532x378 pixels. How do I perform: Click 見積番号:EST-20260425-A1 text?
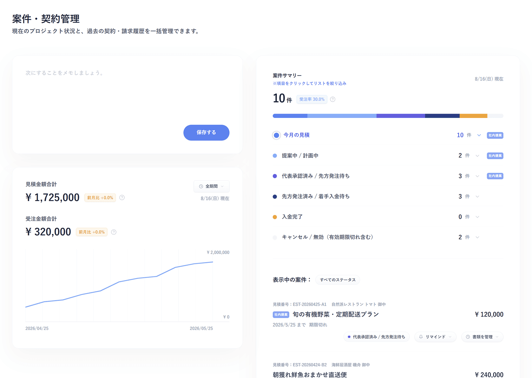(x=299, y=304)
